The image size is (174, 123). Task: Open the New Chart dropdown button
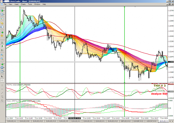pyautogui.click(x=2, y=10)
